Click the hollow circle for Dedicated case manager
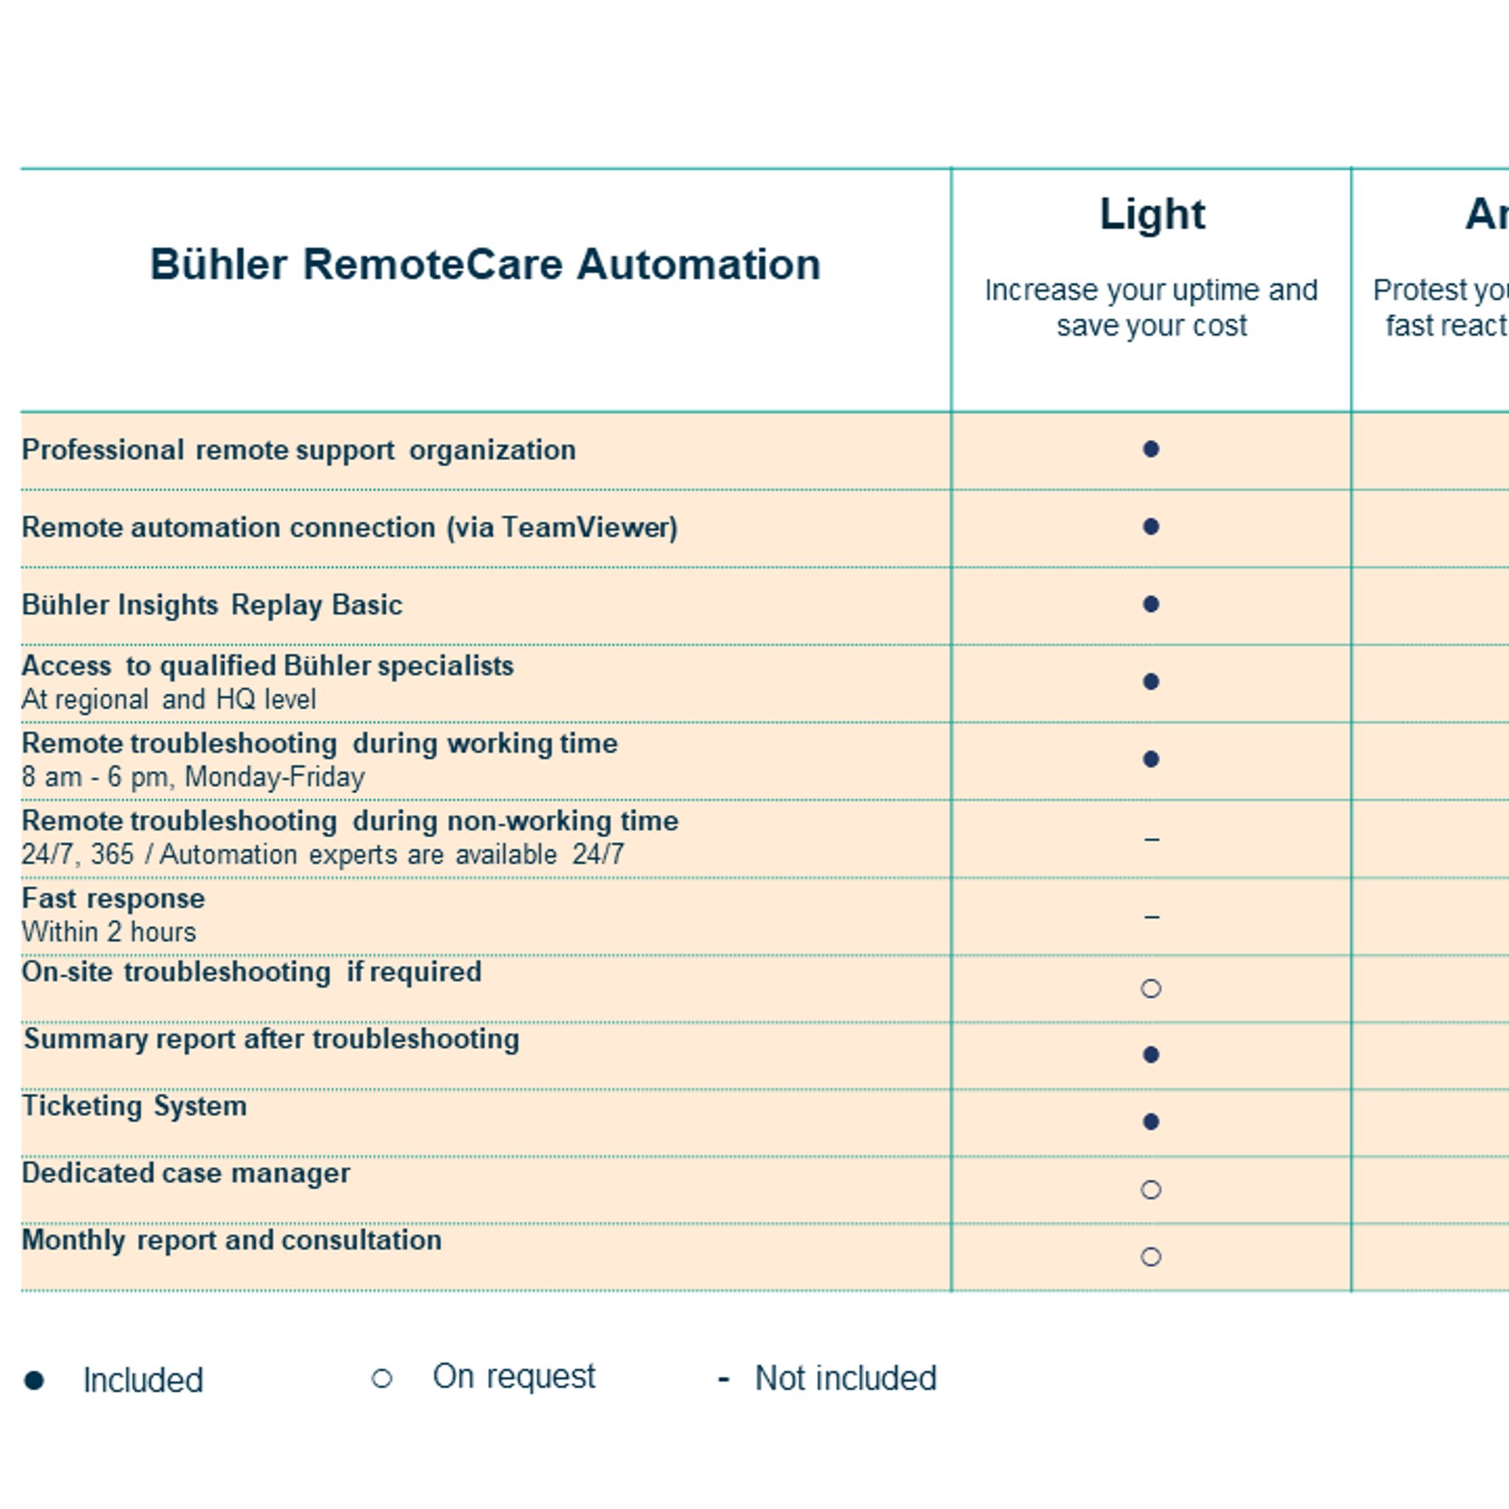 tap(1151, 1190)
